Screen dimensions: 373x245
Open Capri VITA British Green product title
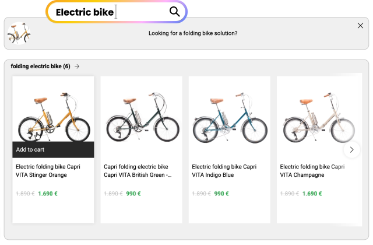[x=138, y=171]
